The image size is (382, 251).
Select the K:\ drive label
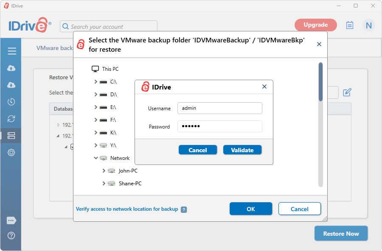[113, 132]
